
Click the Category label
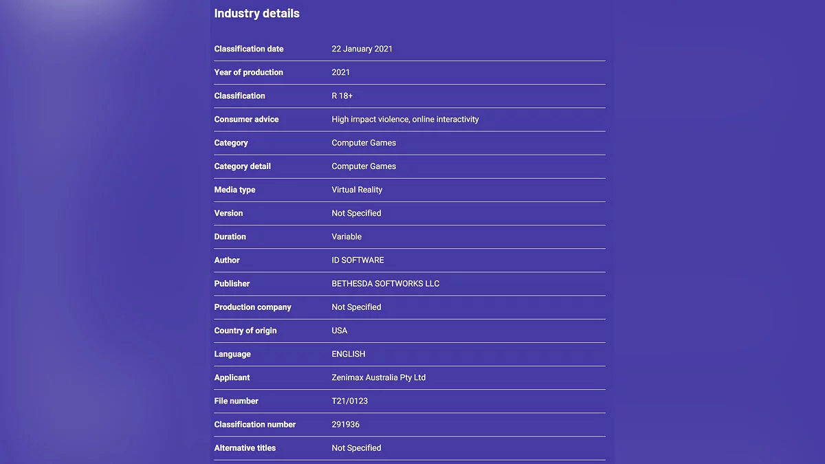[231, 143]
